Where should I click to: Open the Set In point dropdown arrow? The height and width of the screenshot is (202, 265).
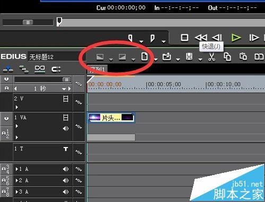141,42
